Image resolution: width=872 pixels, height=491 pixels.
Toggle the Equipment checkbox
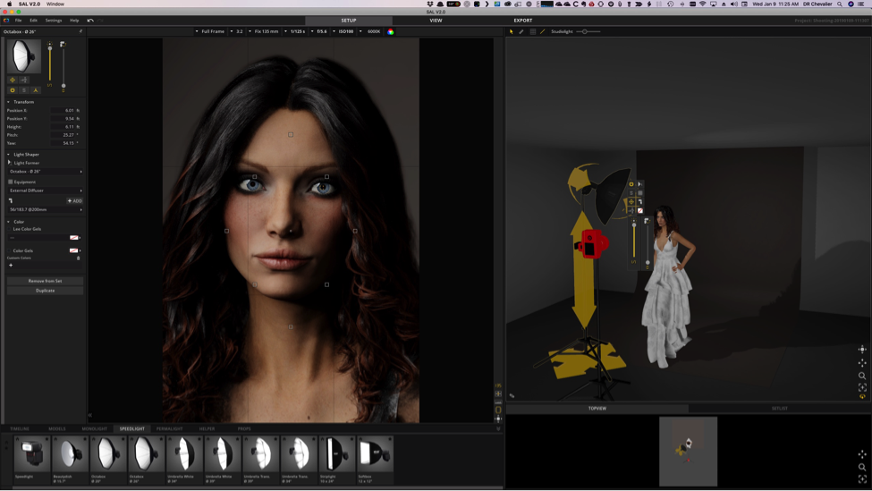(x=11, y=182)
